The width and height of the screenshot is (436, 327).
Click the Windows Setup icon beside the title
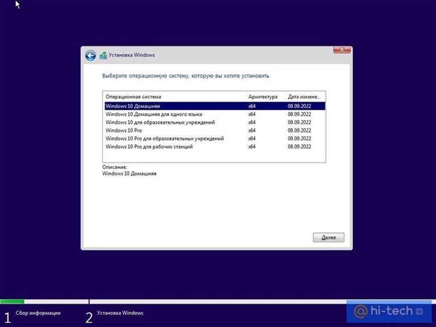(x=103, y=55)
